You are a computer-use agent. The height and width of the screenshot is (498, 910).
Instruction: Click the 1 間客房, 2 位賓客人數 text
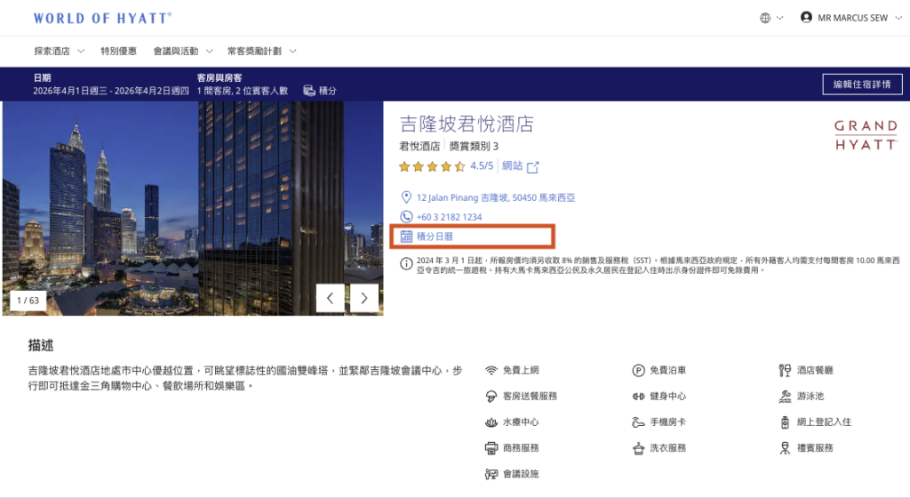(x=243, y=91)
